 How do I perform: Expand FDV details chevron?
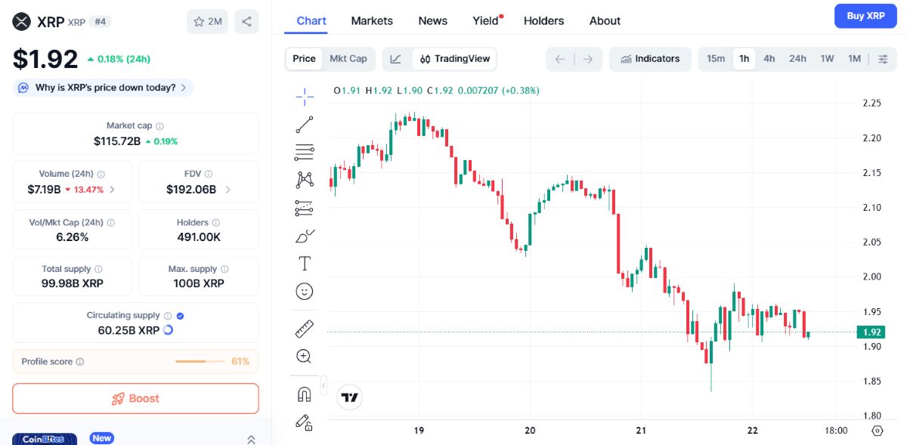[x=228, y=190]
